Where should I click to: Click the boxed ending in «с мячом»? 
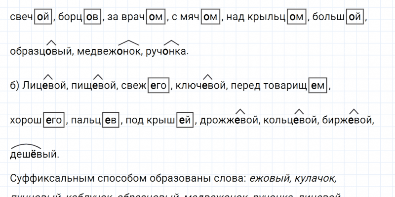[x=210, y=17]
